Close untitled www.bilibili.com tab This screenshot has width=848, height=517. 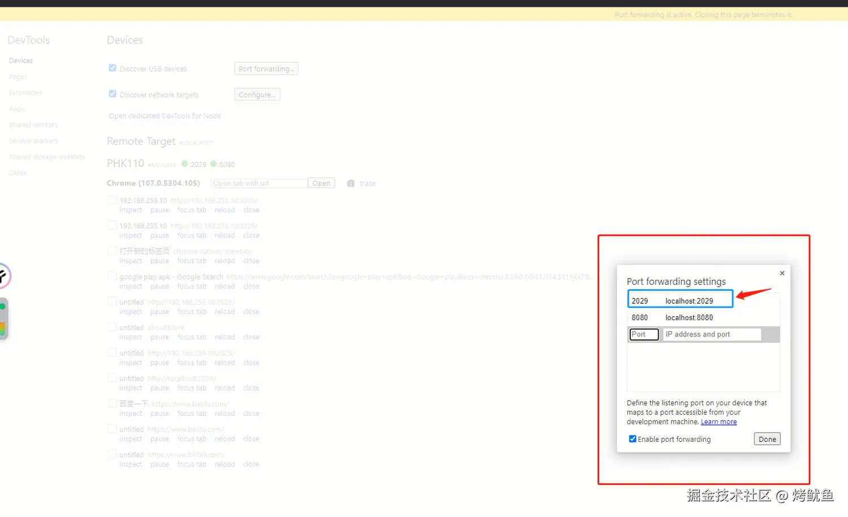[x=251, y=464]
